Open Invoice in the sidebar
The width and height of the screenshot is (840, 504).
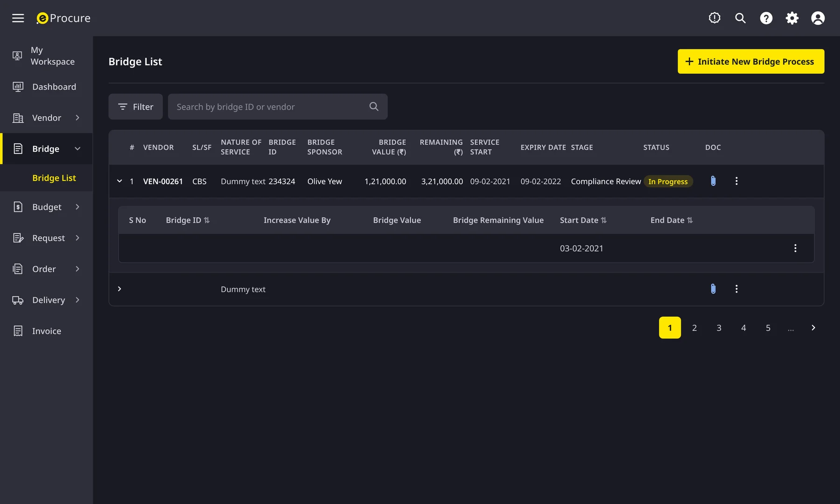click(46, 331)
